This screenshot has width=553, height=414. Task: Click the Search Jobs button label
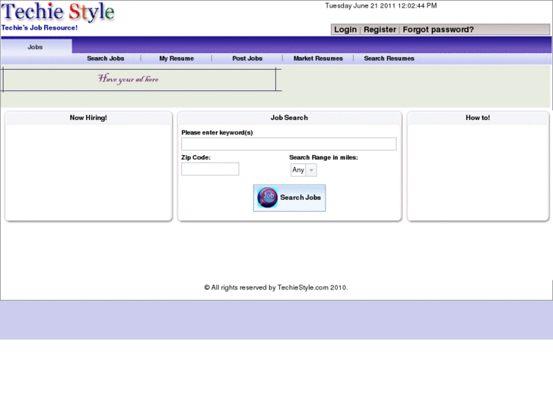coord(300,198)
